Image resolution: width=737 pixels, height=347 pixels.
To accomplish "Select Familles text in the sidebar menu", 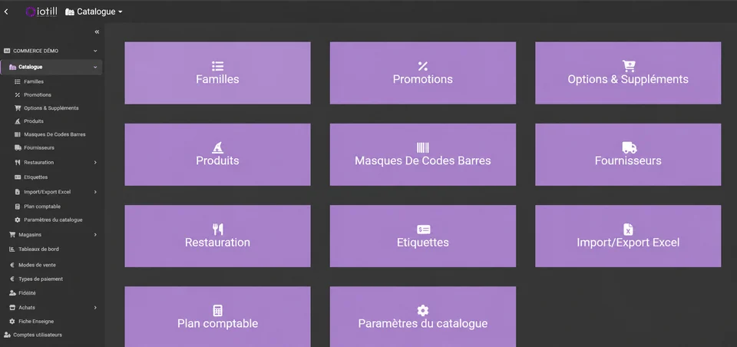I will tap(34, 82).
